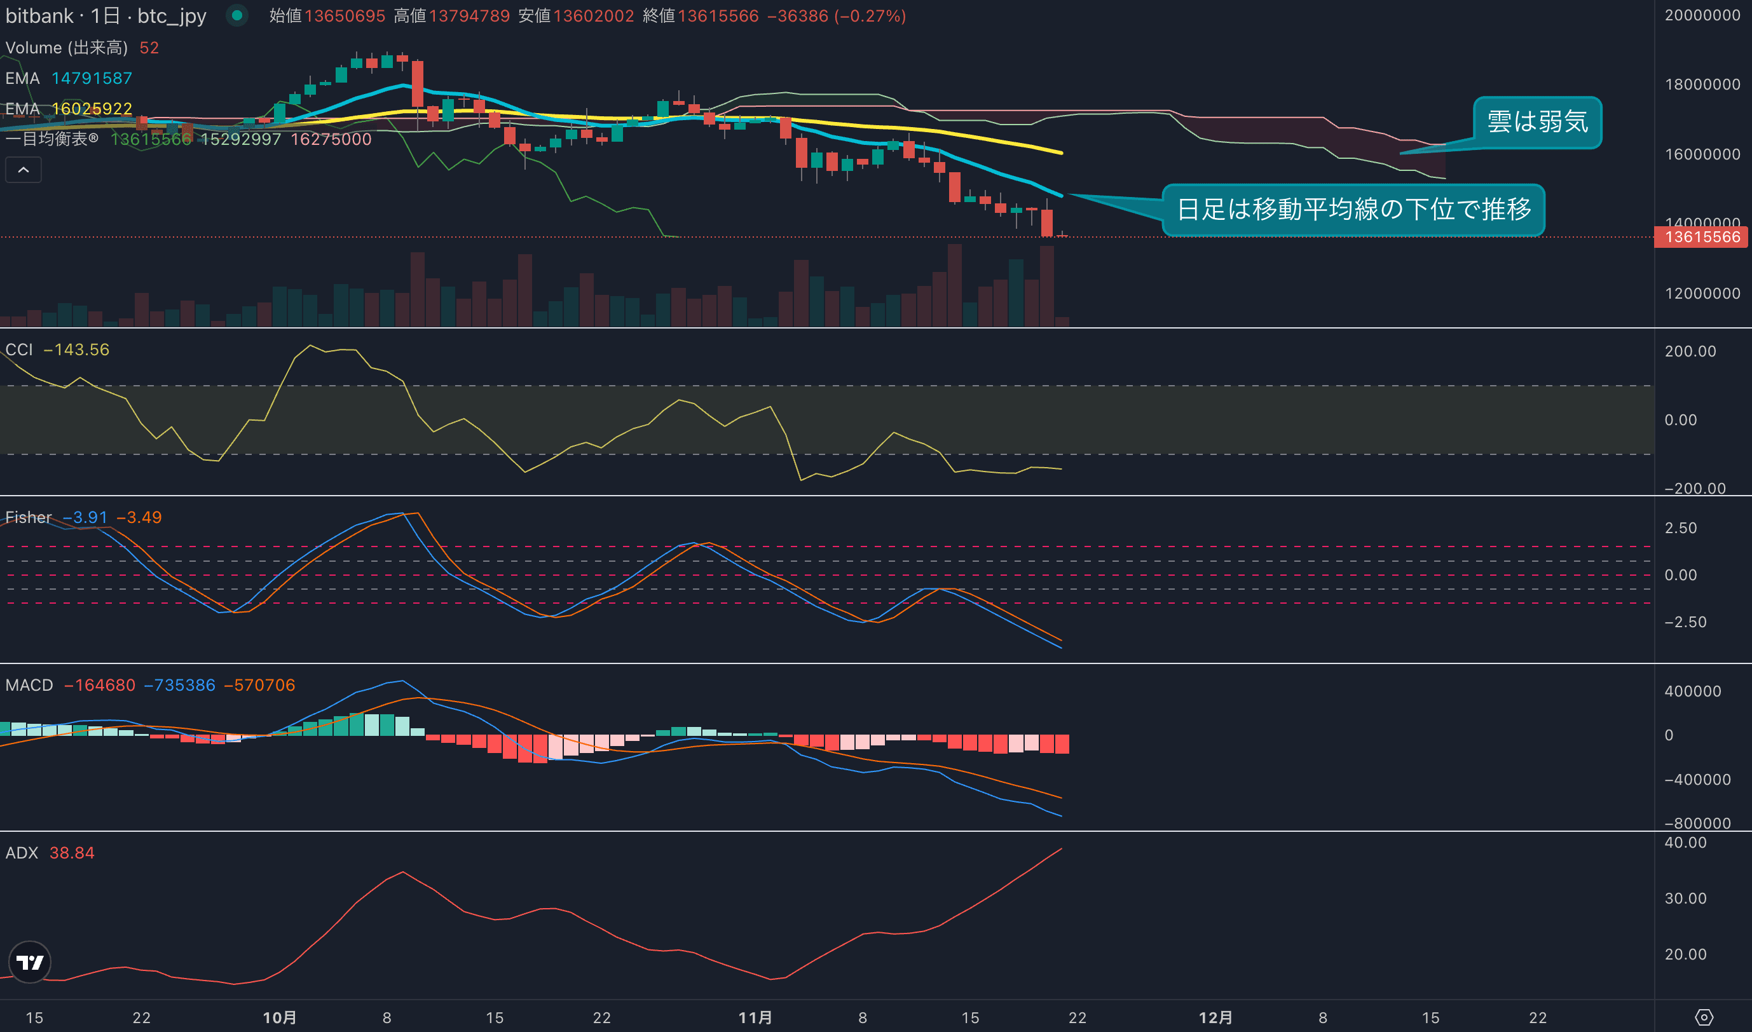Click the MACD indicator label

[29, 685]
